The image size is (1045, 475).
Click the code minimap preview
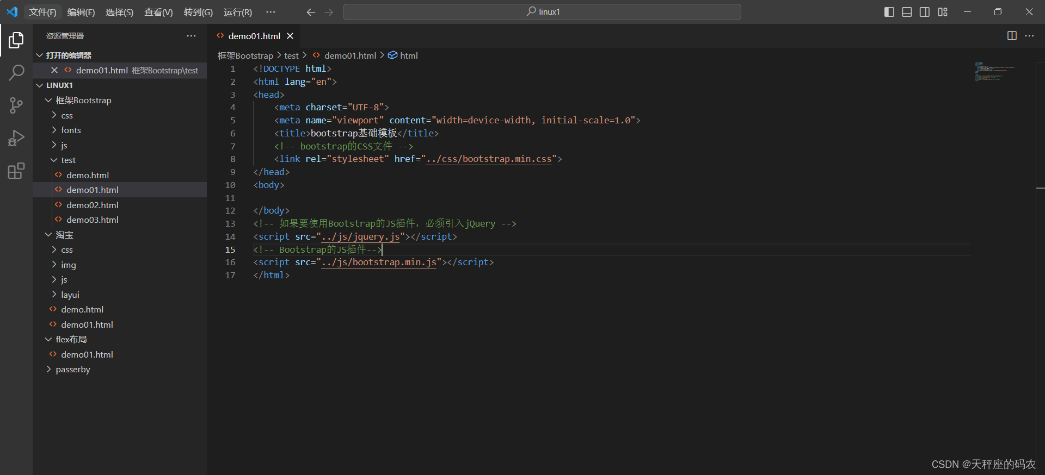click(995, 71)
